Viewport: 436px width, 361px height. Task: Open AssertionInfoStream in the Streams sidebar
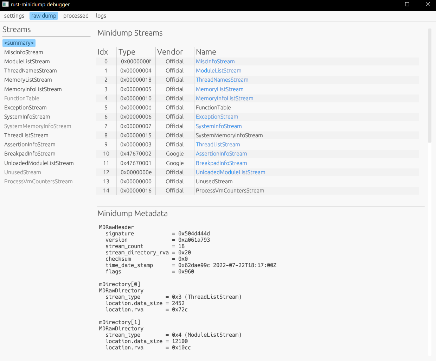[30, 144]
